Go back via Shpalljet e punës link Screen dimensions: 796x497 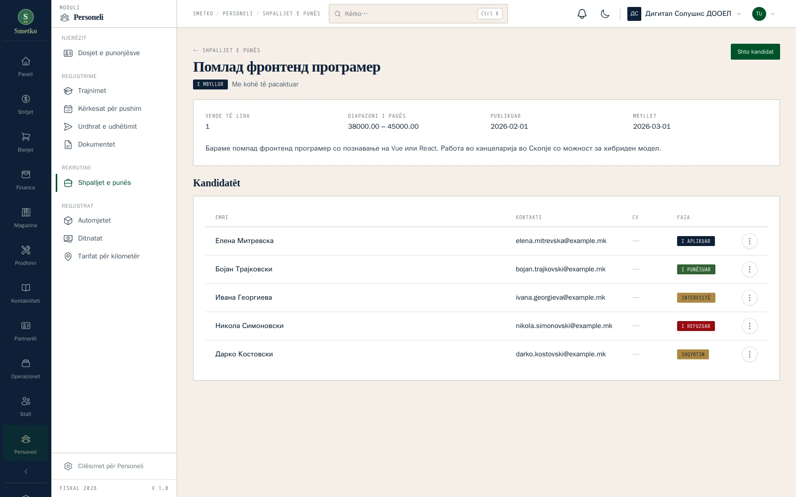(x=227, y=50)
